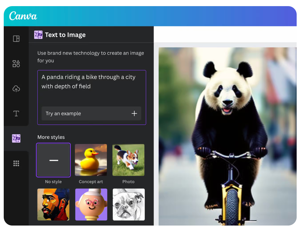
Task: Select the No style option
Action: point(53,160)
